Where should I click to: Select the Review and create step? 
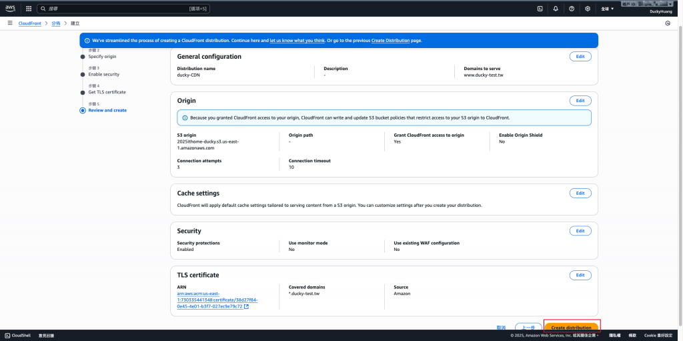click(107, 110)
